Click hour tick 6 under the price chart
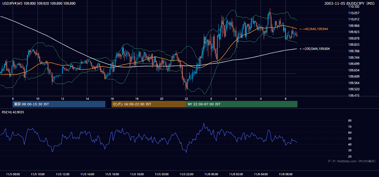This screenshot has height=177, width=379. point(286,99)
